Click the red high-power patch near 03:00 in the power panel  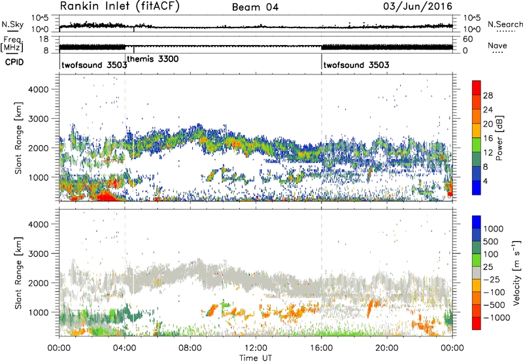106,196
